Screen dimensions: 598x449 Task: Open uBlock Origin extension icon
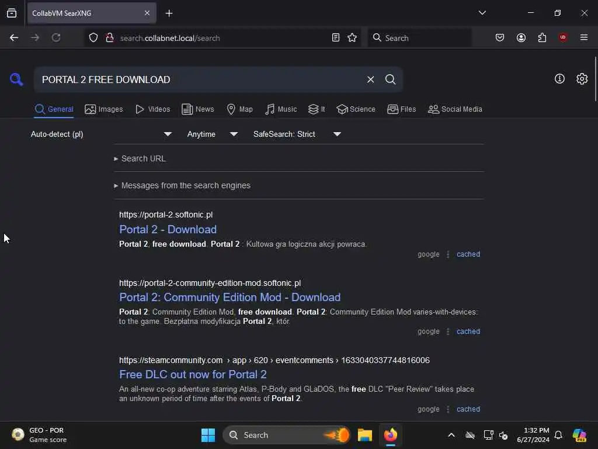pyautogui.click(x=563, y=37)
